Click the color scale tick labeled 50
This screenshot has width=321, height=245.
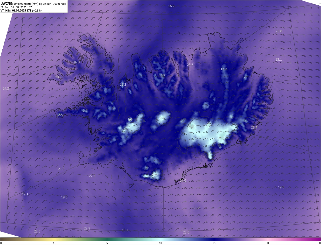[x=319, y=243]
